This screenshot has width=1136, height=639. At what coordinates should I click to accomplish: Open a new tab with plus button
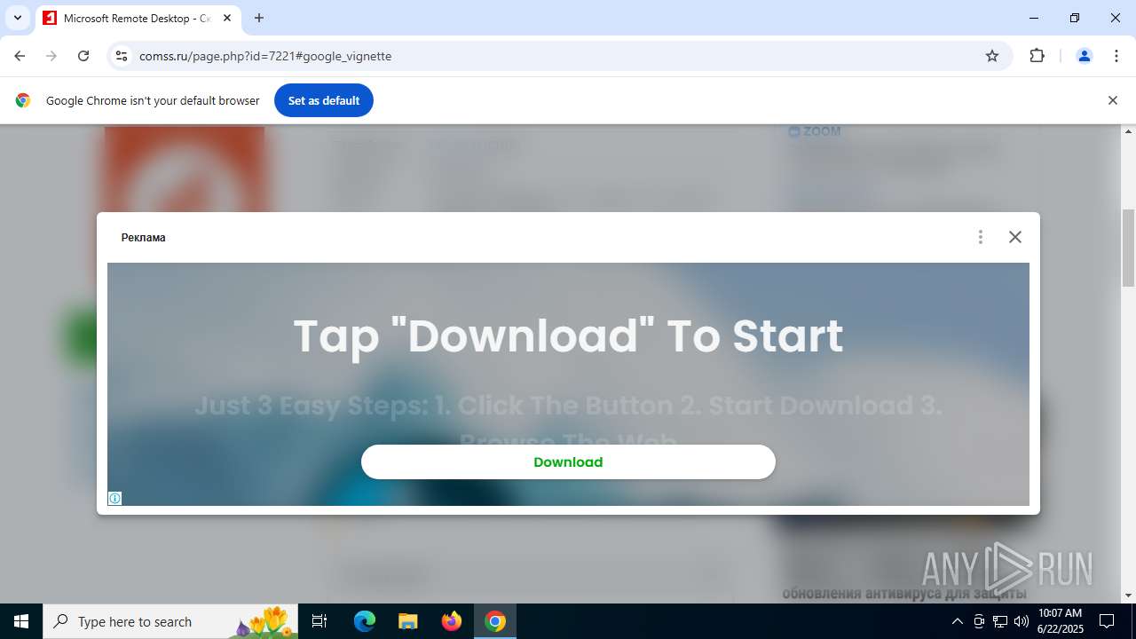pos(259,18)
